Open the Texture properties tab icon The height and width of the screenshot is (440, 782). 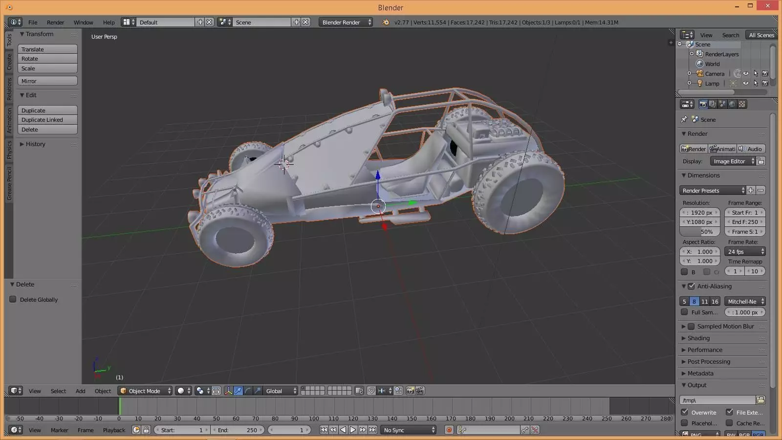[x=742, y=104]
